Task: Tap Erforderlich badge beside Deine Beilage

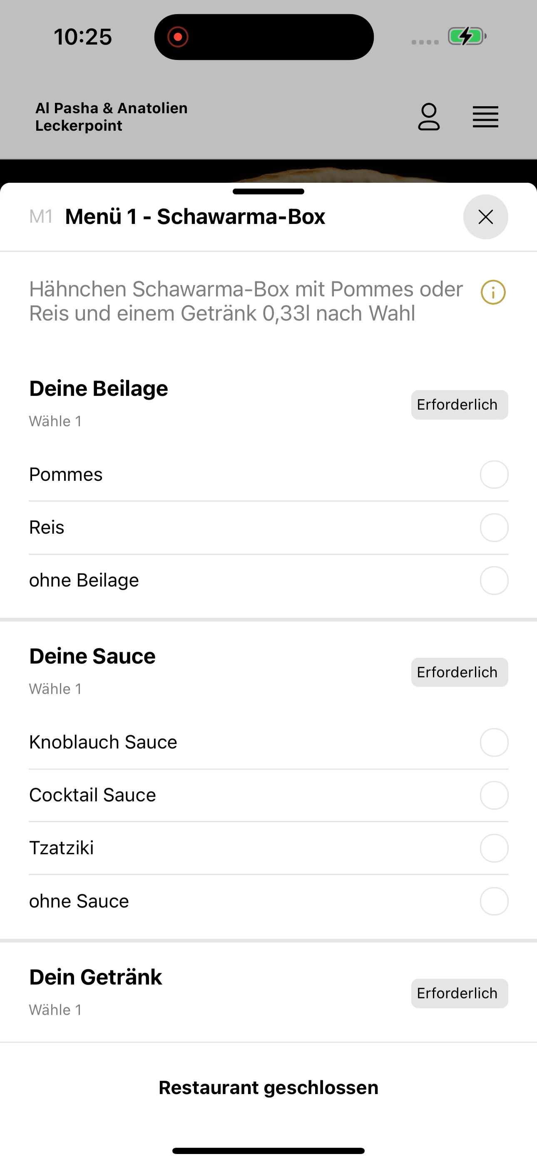Action: (459, 404)
